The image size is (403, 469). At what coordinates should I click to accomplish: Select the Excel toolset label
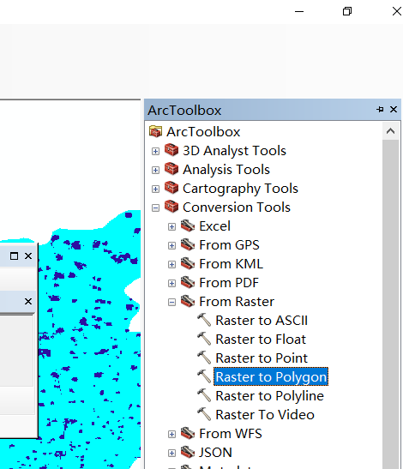[x=215, y=226]
